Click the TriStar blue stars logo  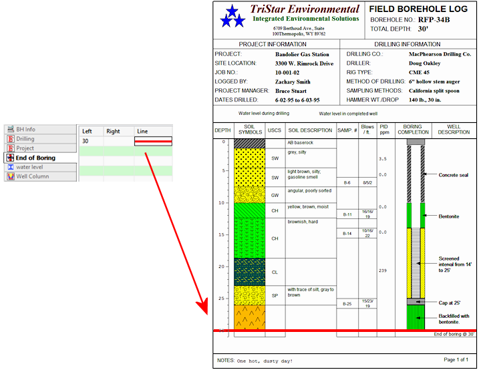234,16
